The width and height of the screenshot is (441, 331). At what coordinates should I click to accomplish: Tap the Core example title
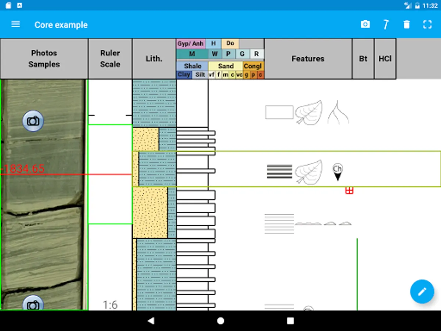coord(61,25)
